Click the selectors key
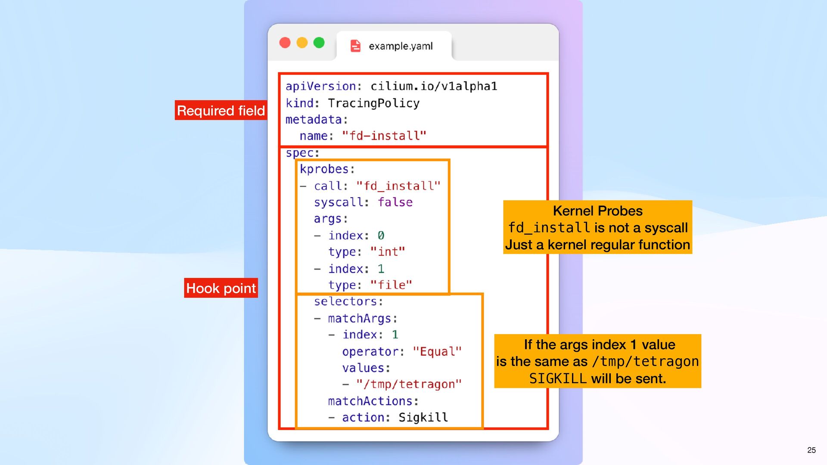827x465 pixels. (x=348, y=301)
